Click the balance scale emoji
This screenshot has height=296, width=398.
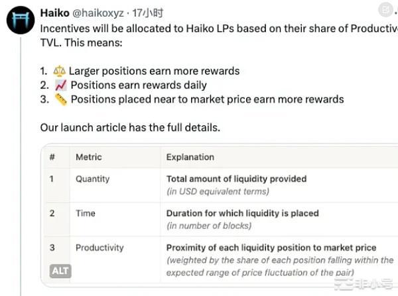[x=59, y=71]
